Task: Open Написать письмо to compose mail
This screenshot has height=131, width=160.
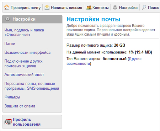Action: [66, 7]
